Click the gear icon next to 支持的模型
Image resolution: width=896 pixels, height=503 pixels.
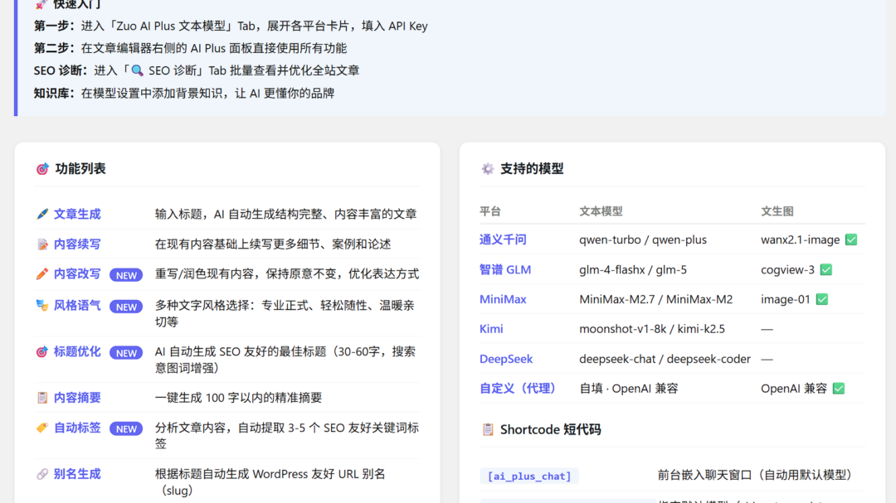(x=488, y=169)
